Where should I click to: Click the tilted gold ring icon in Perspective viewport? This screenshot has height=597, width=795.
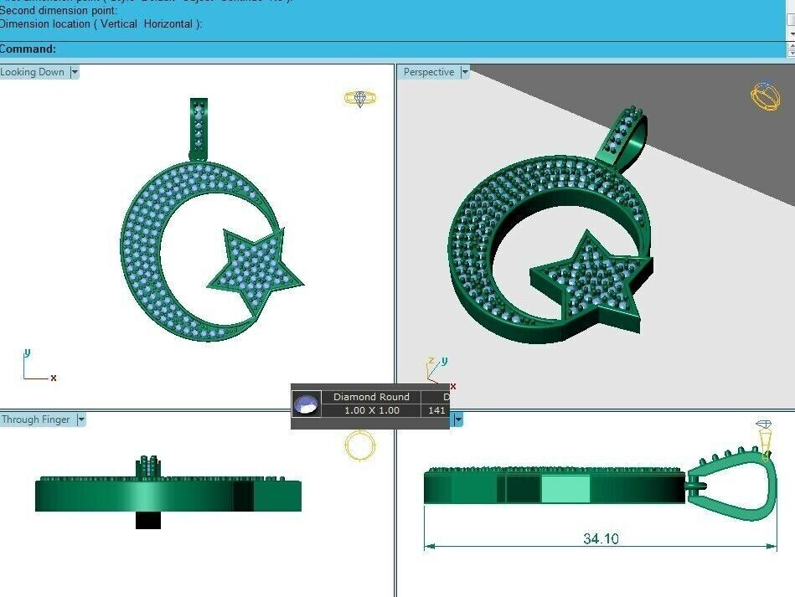click(765, 95)
